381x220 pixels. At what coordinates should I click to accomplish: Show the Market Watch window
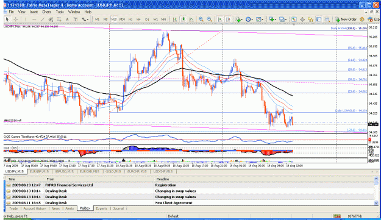click(294, 19)
